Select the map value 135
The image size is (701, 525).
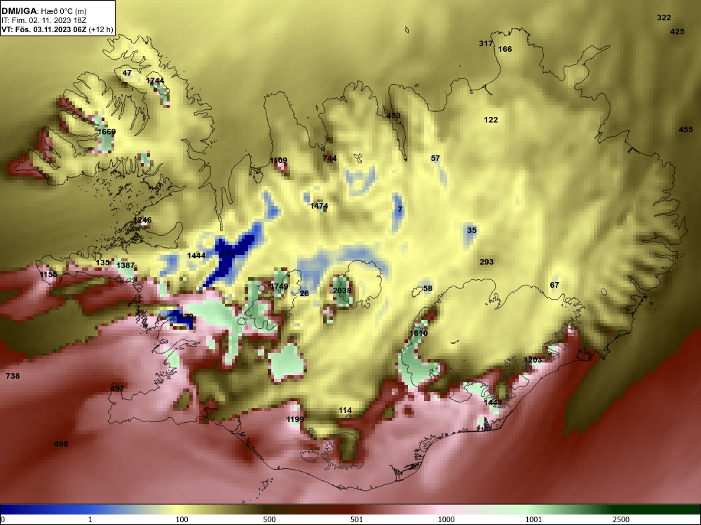point(102,262)
